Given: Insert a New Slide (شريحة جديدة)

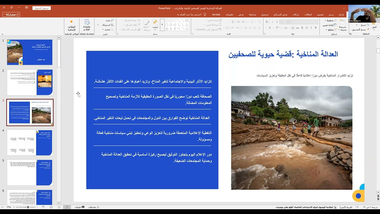Looking at the screenshot, I should click(x=343, y=25).
